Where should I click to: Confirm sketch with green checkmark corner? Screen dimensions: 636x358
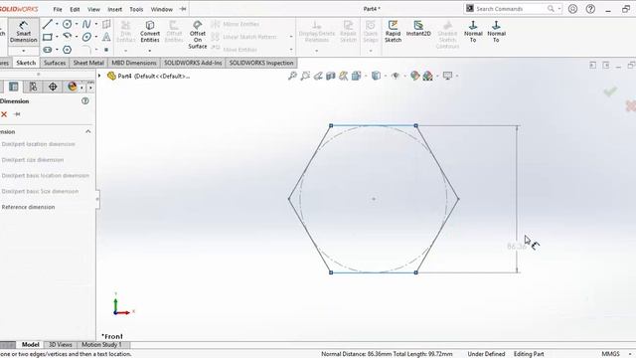(x=610, y=91)
